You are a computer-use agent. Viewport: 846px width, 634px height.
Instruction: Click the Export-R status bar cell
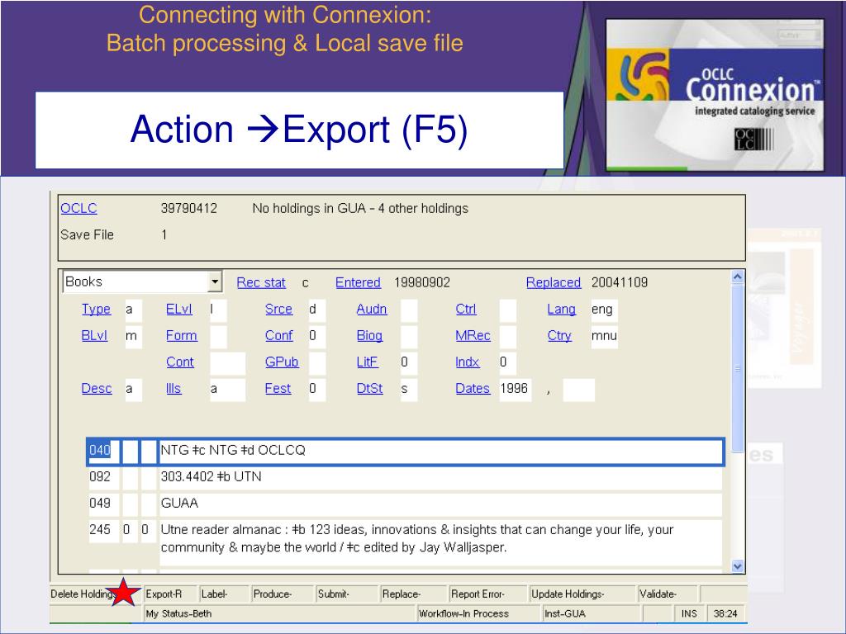pyautogui.click(x=171, y=594)
